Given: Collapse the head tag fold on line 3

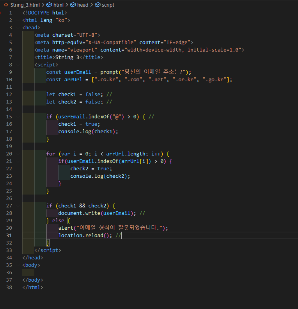Looking at the screenshot, I should 18,28.
